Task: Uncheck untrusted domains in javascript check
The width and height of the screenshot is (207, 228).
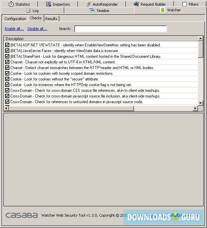Action: point(7,101)
